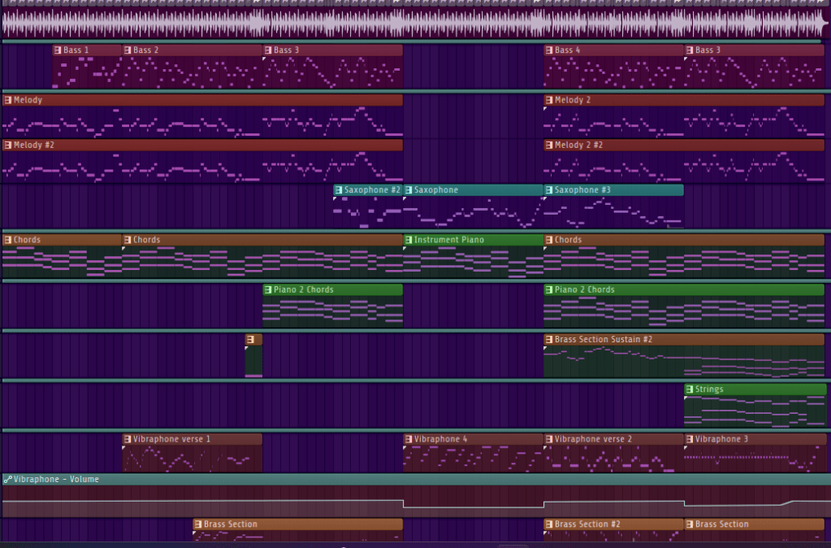This screenshot has width=831, height=548.
Task: Click the Melody 2 #2 clip icon
Action: (x=549, y=146)
